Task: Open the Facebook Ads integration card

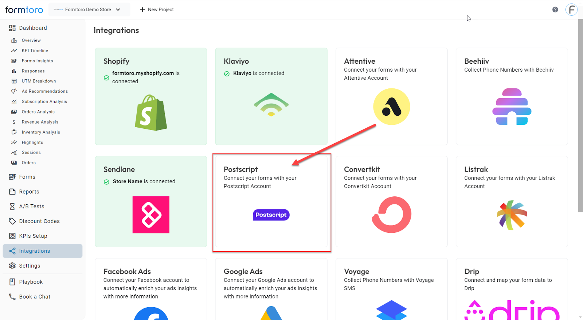Action: pyautogui.click(x=151, y=289)
